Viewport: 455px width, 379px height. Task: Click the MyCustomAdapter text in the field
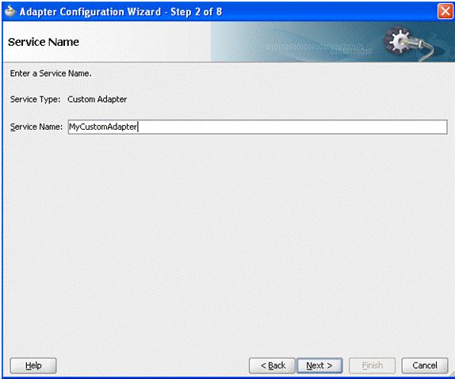tap(103, 127)
